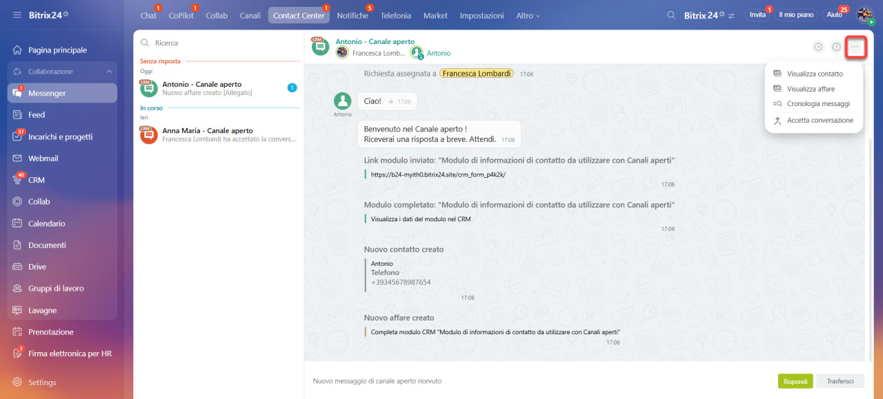Screen dimensions: 883x399
Task: Select Accetta conversazione menu entry
Action: point(814,121)
